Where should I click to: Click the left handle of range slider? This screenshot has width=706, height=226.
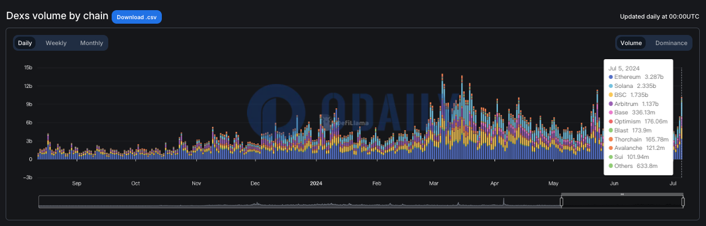(x=562, y=202)
